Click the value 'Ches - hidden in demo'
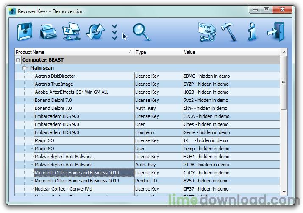 [206, 124]
